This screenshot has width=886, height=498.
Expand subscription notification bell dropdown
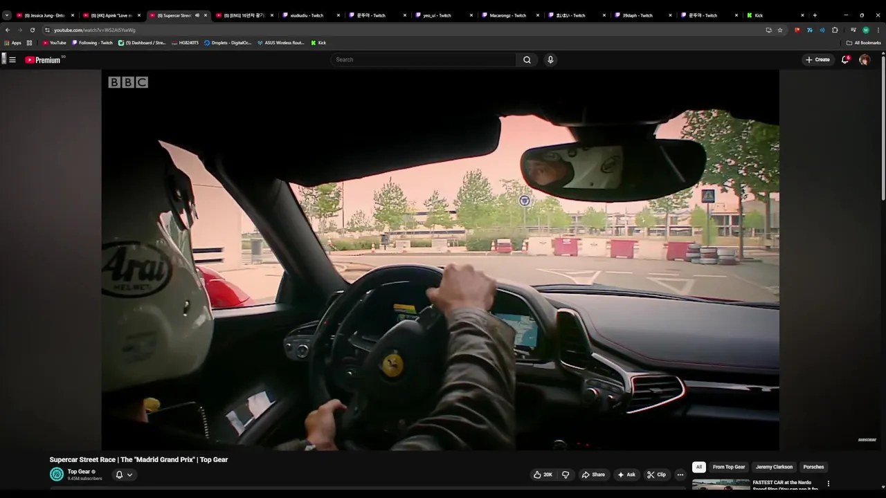[124, 474]
